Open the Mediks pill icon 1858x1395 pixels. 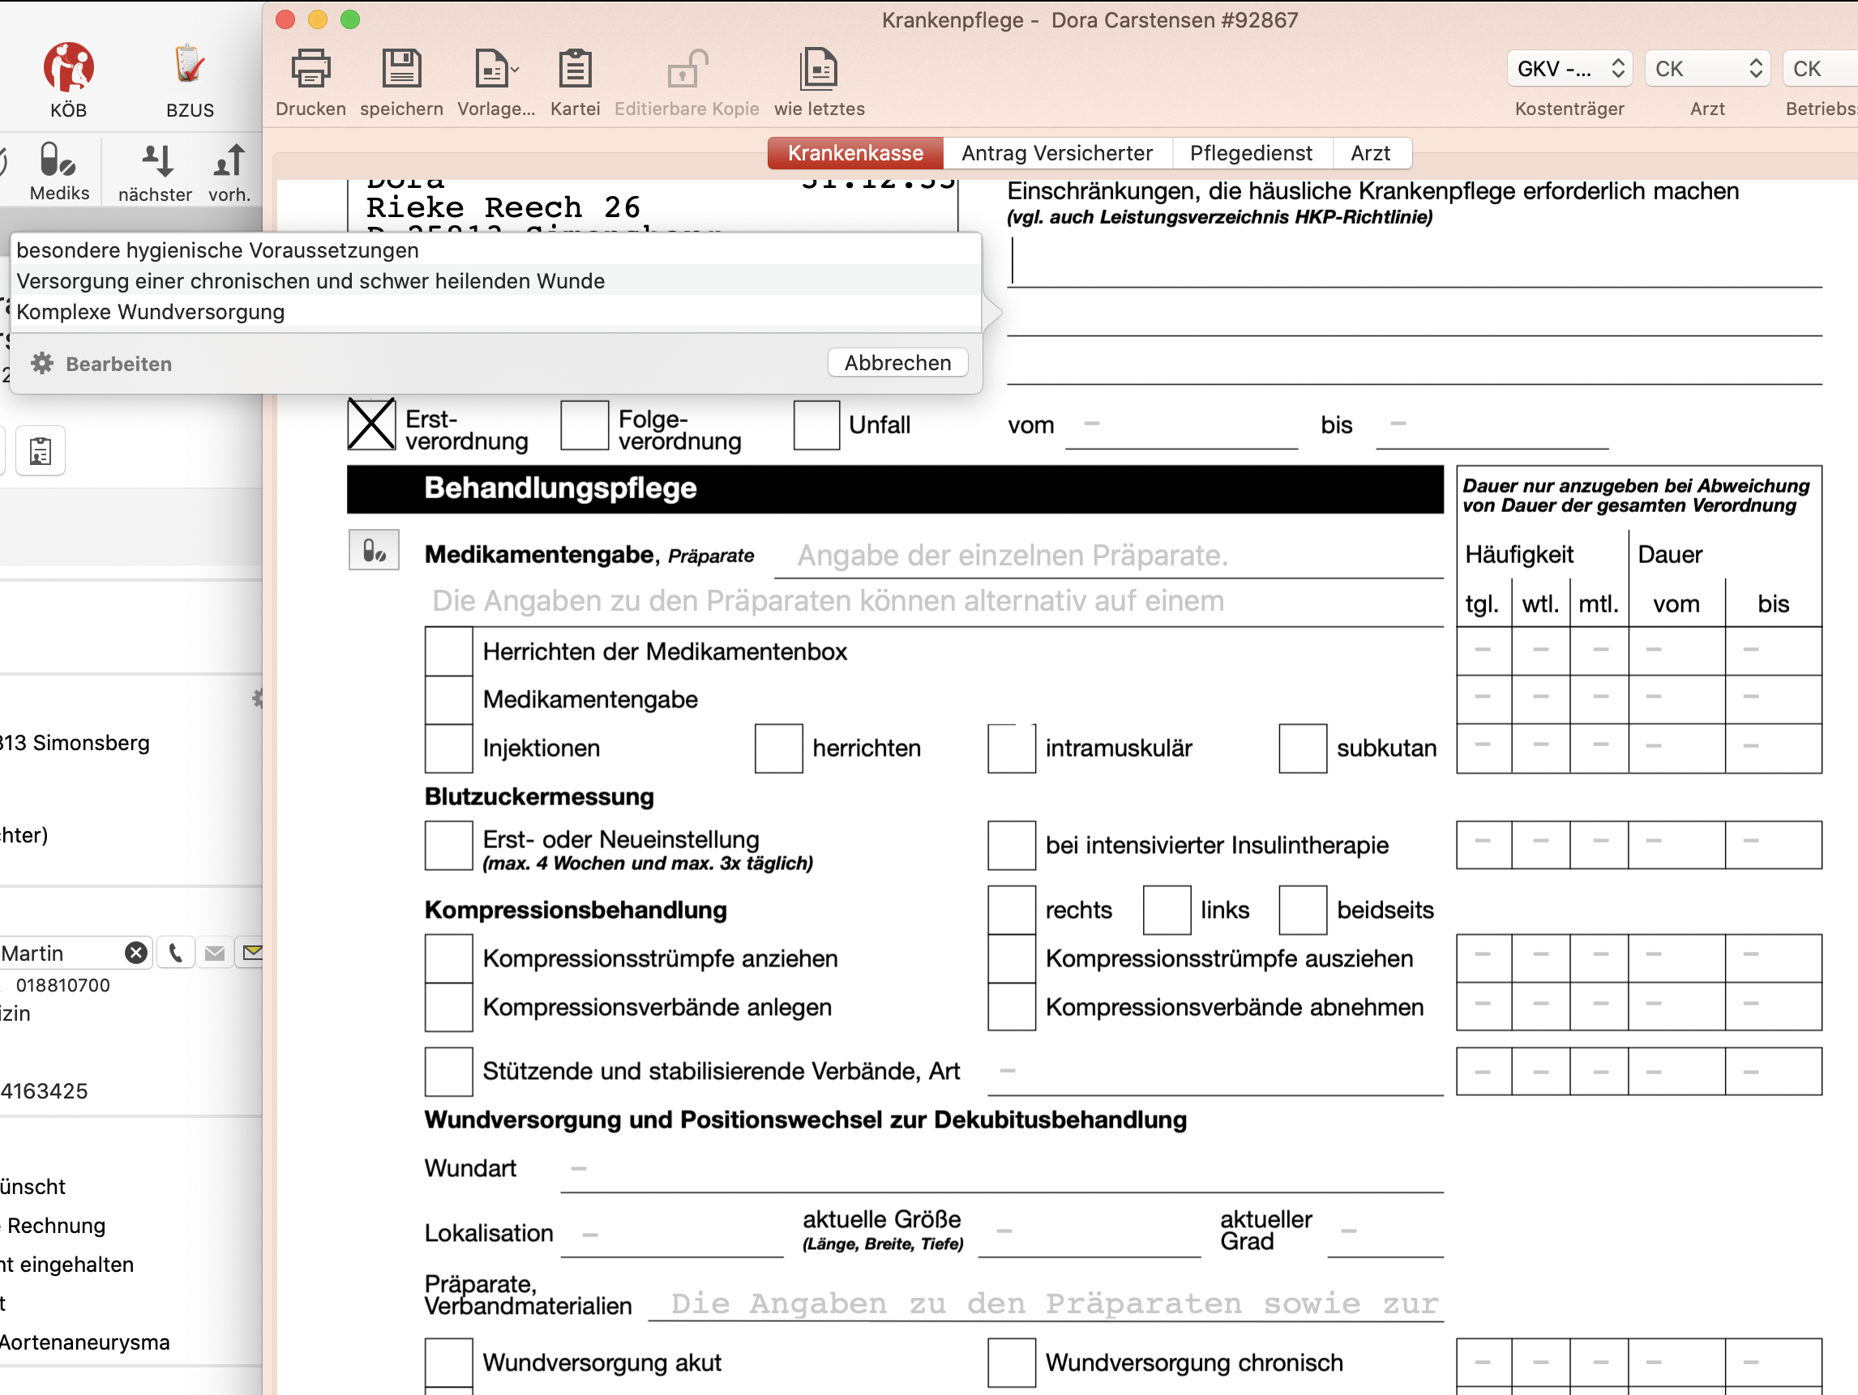click(x=58, y=160)
